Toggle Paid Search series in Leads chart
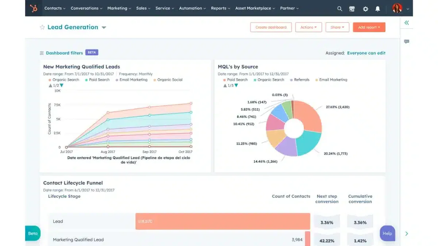Viewport: 438px width, 246px height. pyautogui.click(x=97, y=80)
